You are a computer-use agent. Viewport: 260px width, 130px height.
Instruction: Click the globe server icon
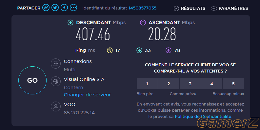click(x=56, y=81)
